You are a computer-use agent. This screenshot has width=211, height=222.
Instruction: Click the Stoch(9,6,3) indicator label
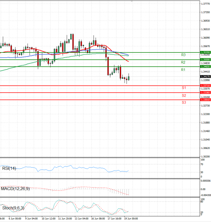click(x=13, y=208)
